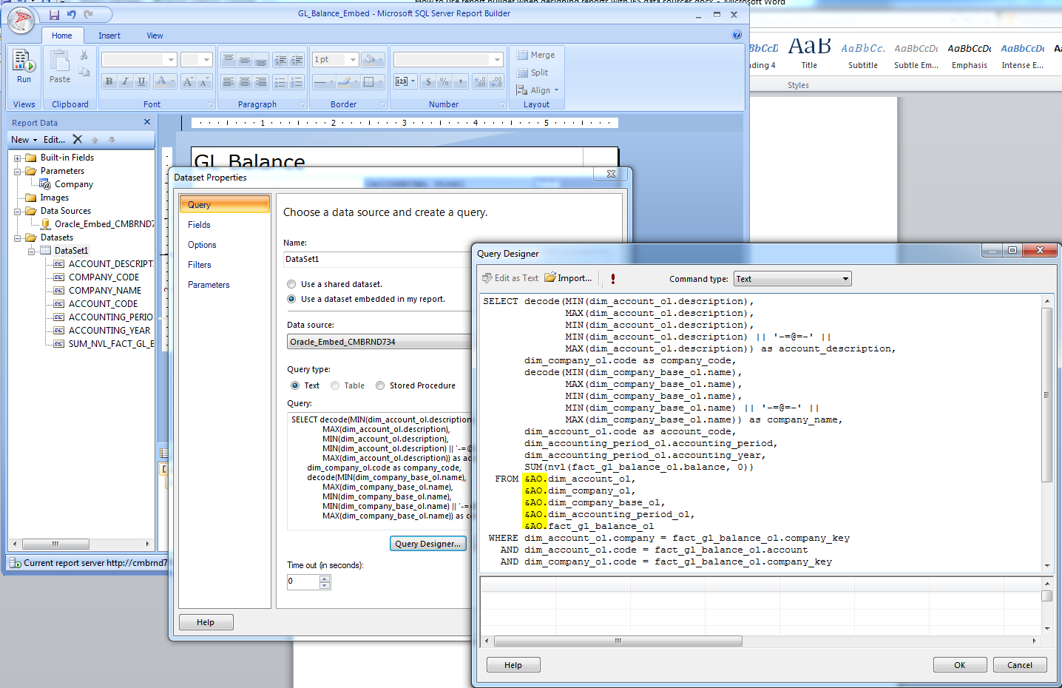Click Help in the Query Designer dialog
Image resolution: width=1062 pixels, height=688 pixels.
513,665
